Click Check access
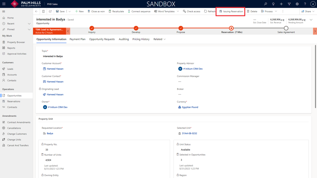 tap(192, 11)
